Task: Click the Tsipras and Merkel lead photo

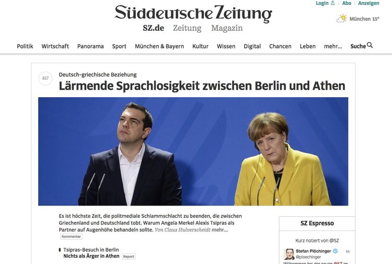Action: pos(193,151)
